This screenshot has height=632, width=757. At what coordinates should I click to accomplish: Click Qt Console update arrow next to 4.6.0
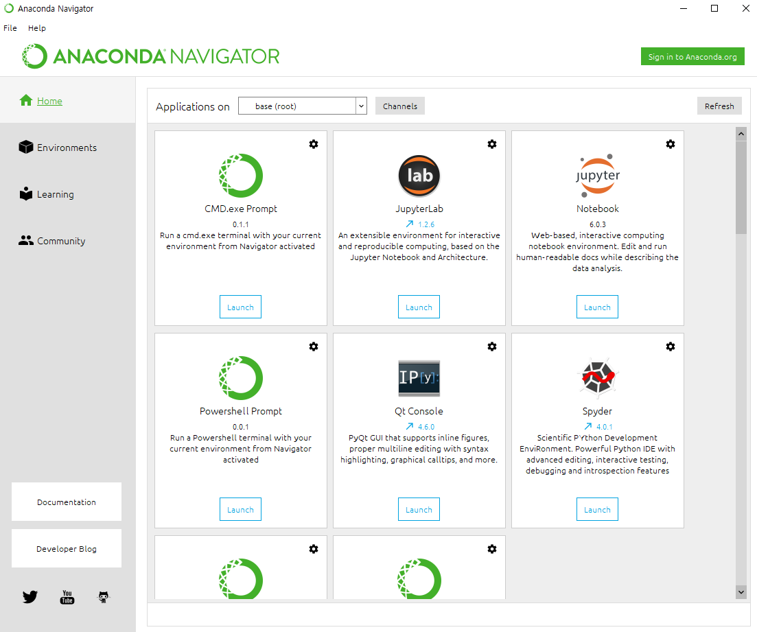(410, 426)
